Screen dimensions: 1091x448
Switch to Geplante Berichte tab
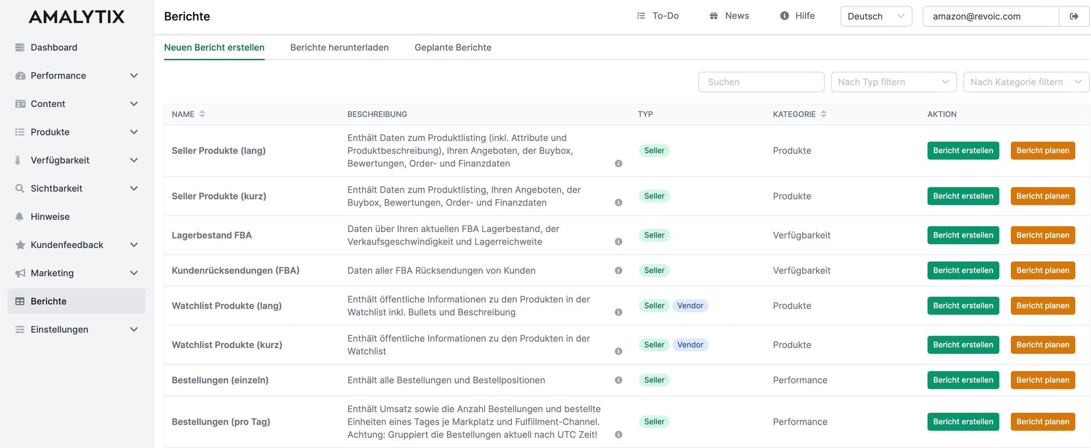click(453, 48)
